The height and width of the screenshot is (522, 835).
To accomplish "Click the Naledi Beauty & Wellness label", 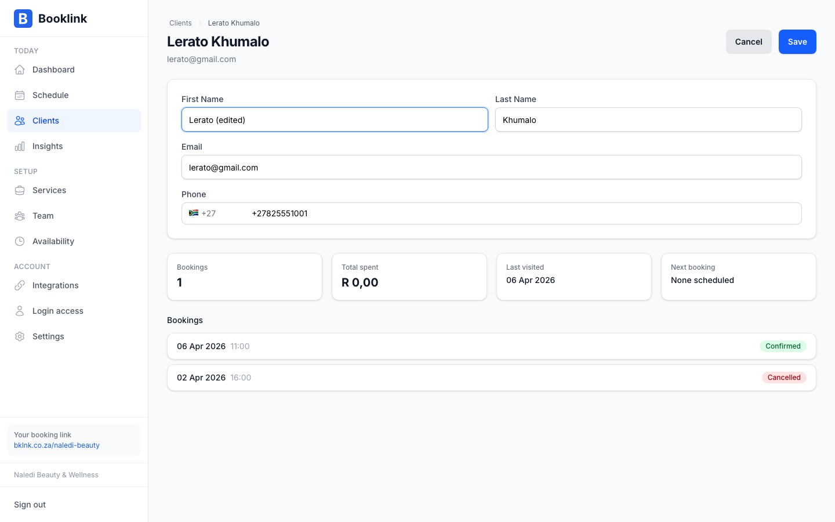I will pos(56,475).
